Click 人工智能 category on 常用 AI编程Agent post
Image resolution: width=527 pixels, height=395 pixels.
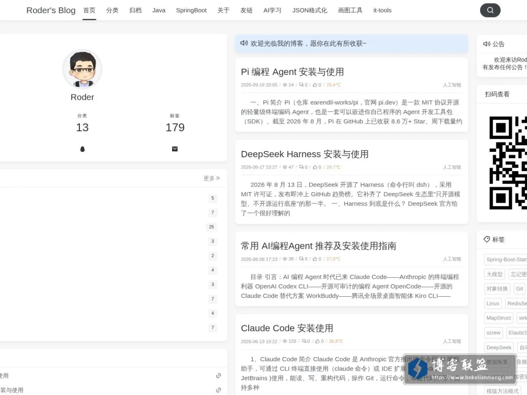coord(452,259)
